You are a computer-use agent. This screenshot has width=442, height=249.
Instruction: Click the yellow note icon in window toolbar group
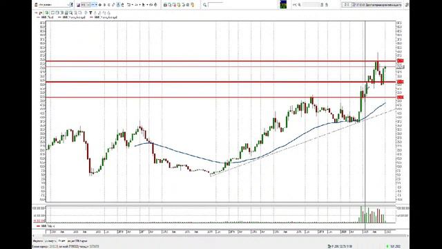[179, 5]
